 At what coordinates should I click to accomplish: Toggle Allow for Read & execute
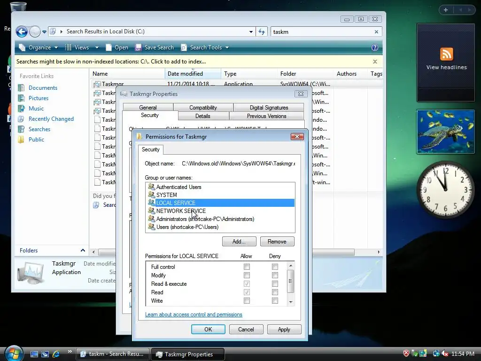click(247, 283)
